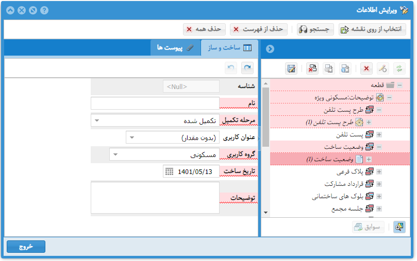Switch to the ساخت و ساز tab
This screenshot has width=417, height=261.
pyautogui.click(x=229, y=48)
